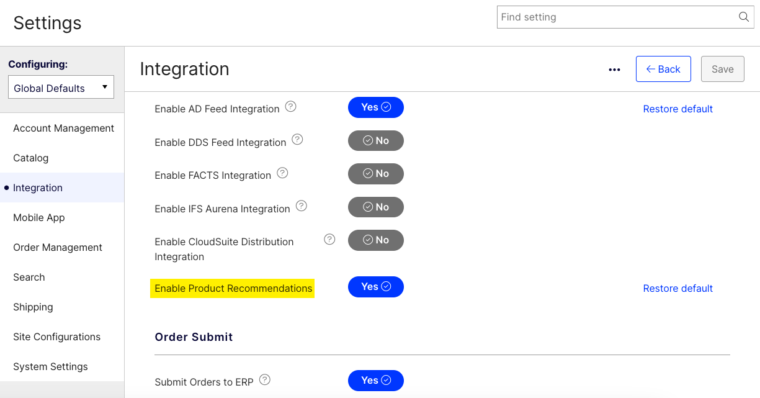Select System Settings in the sidebar
760x398 pixels.
coord(50,366)
